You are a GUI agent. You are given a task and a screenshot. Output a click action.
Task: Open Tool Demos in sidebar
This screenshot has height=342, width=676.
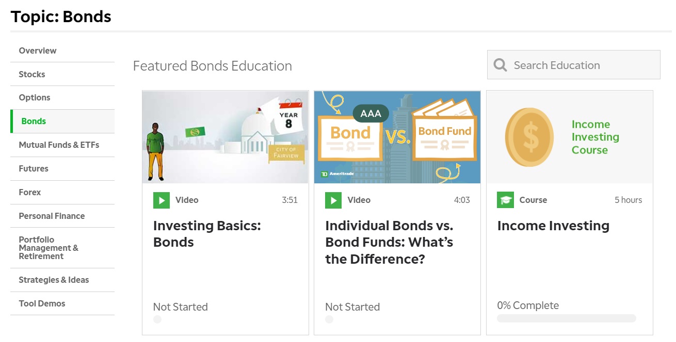pos(42,303)
